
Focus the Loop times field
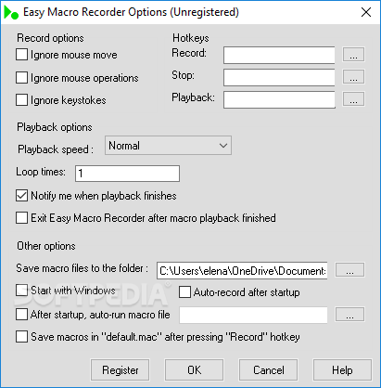click(127, 174)
